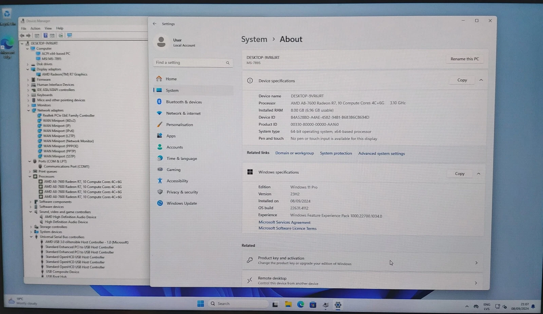Viewport: 543px width, 314px height.
Task: Collapse Processors node in Device Manager
Action: [30, 177]
